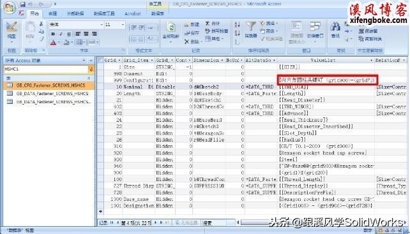Image resolution: width=410 pixels, height=234 pixels.
Task: Run the 拼写检查 spelling check
Action: coord(216,31)
